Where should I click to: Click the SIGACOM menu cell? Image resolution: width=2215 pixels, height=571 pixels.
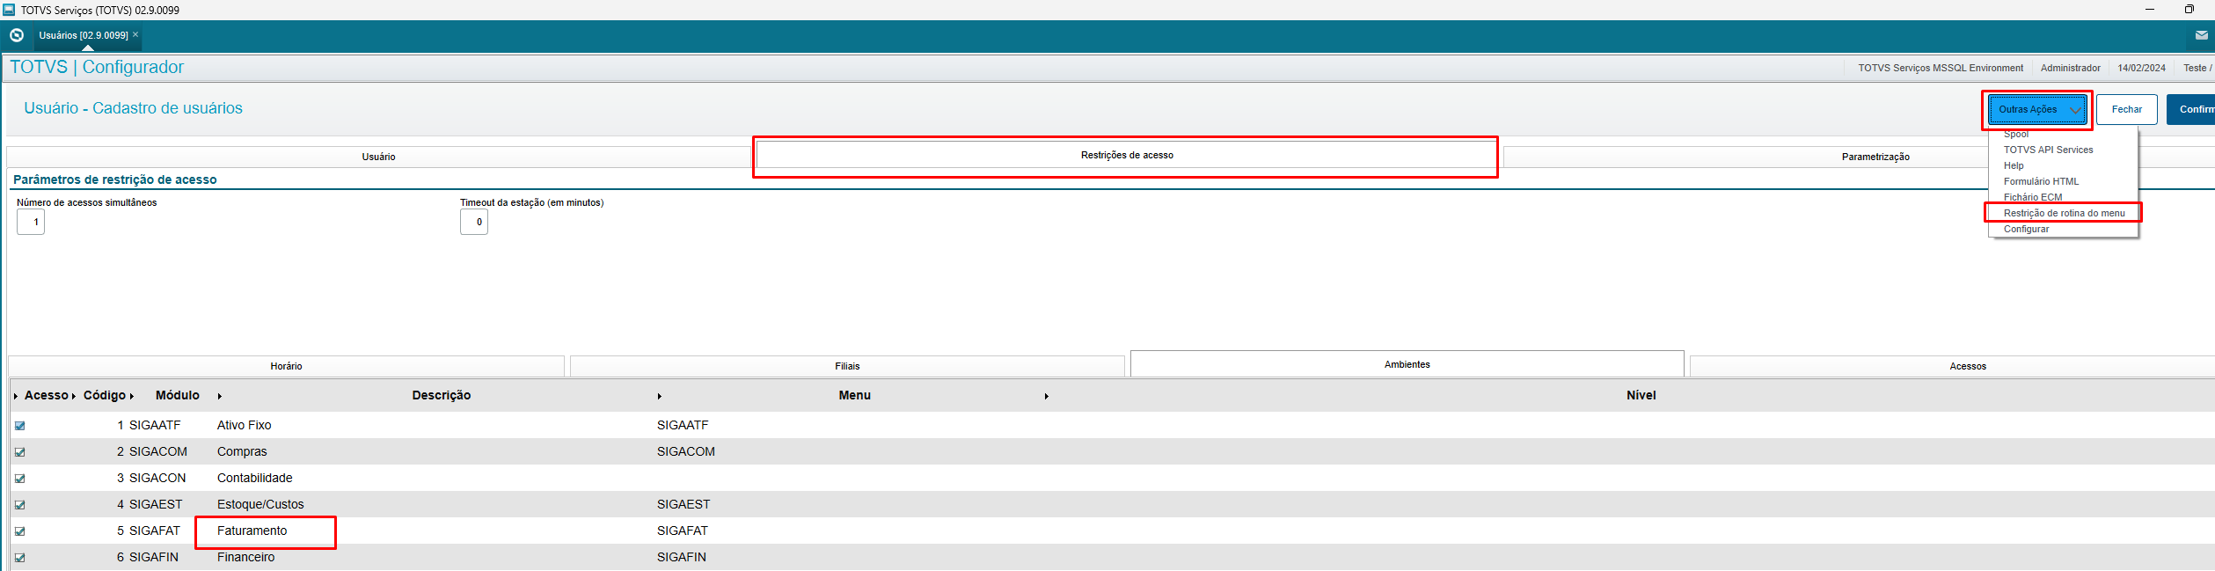[x=685, y=451]
